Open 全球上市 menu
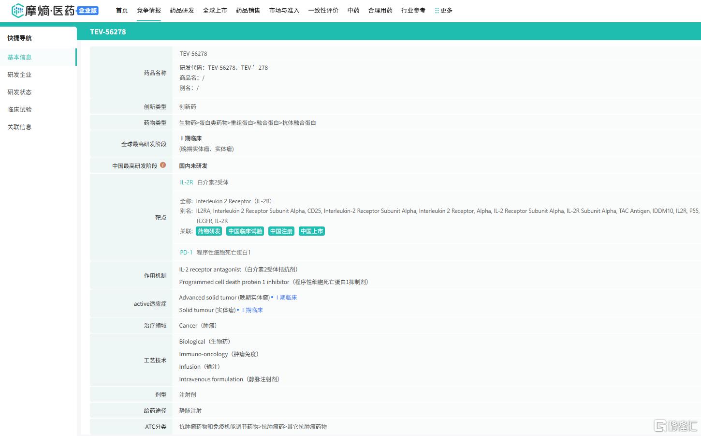Image resolution: width=701 pixels, height=436 pixels. (x=215, y=10)
